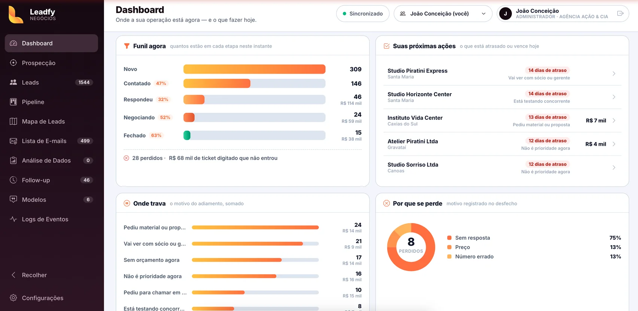The width and height of the screenshot is (638, 311).
Task: Click the Número errado legend swatch
Action: click(449, 257)
